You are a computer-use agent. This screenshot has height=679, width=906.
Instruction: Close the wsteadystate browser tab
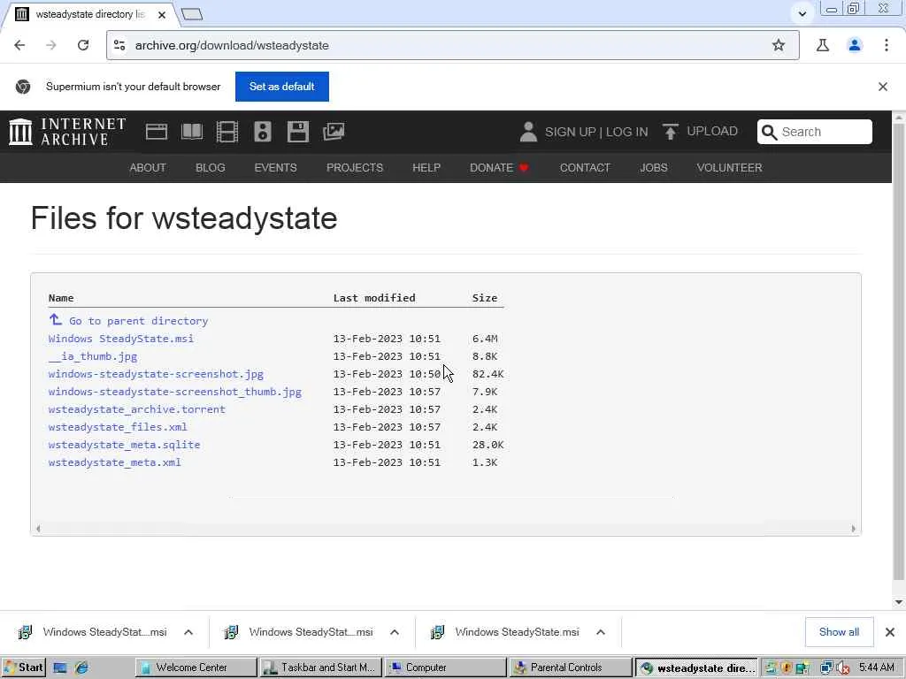coord(162,15)
